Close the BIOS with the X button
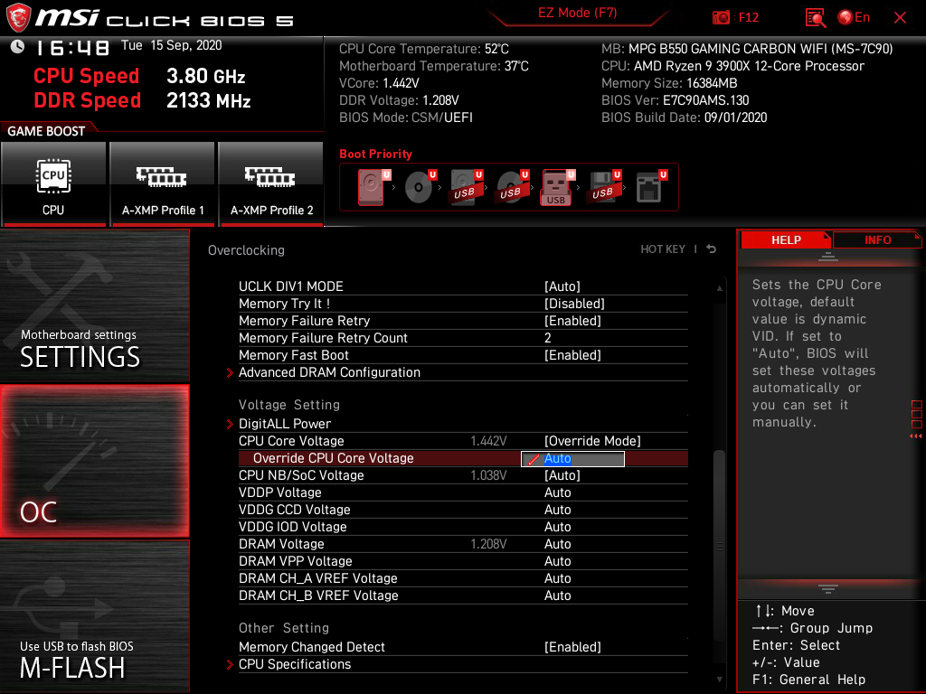The width and height of the screenshot is (926, 694). (900, 18)
